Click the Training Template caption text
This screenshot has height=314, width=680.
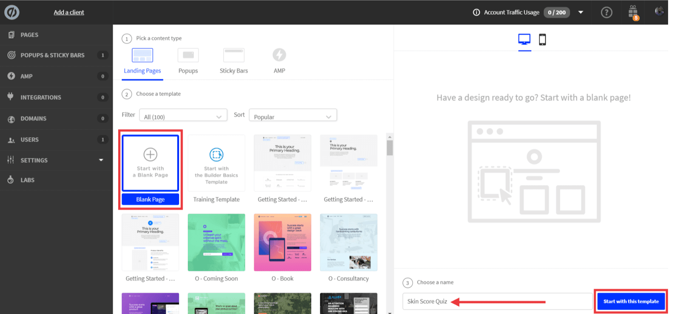click(x=216, y=199)
